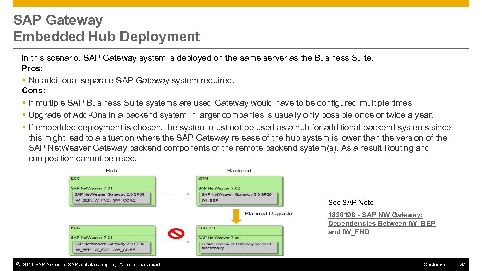482x271 pixels.
Task: Click the "Backend" diagram column label
Action: pyautogui.click(x=239, y=170)
